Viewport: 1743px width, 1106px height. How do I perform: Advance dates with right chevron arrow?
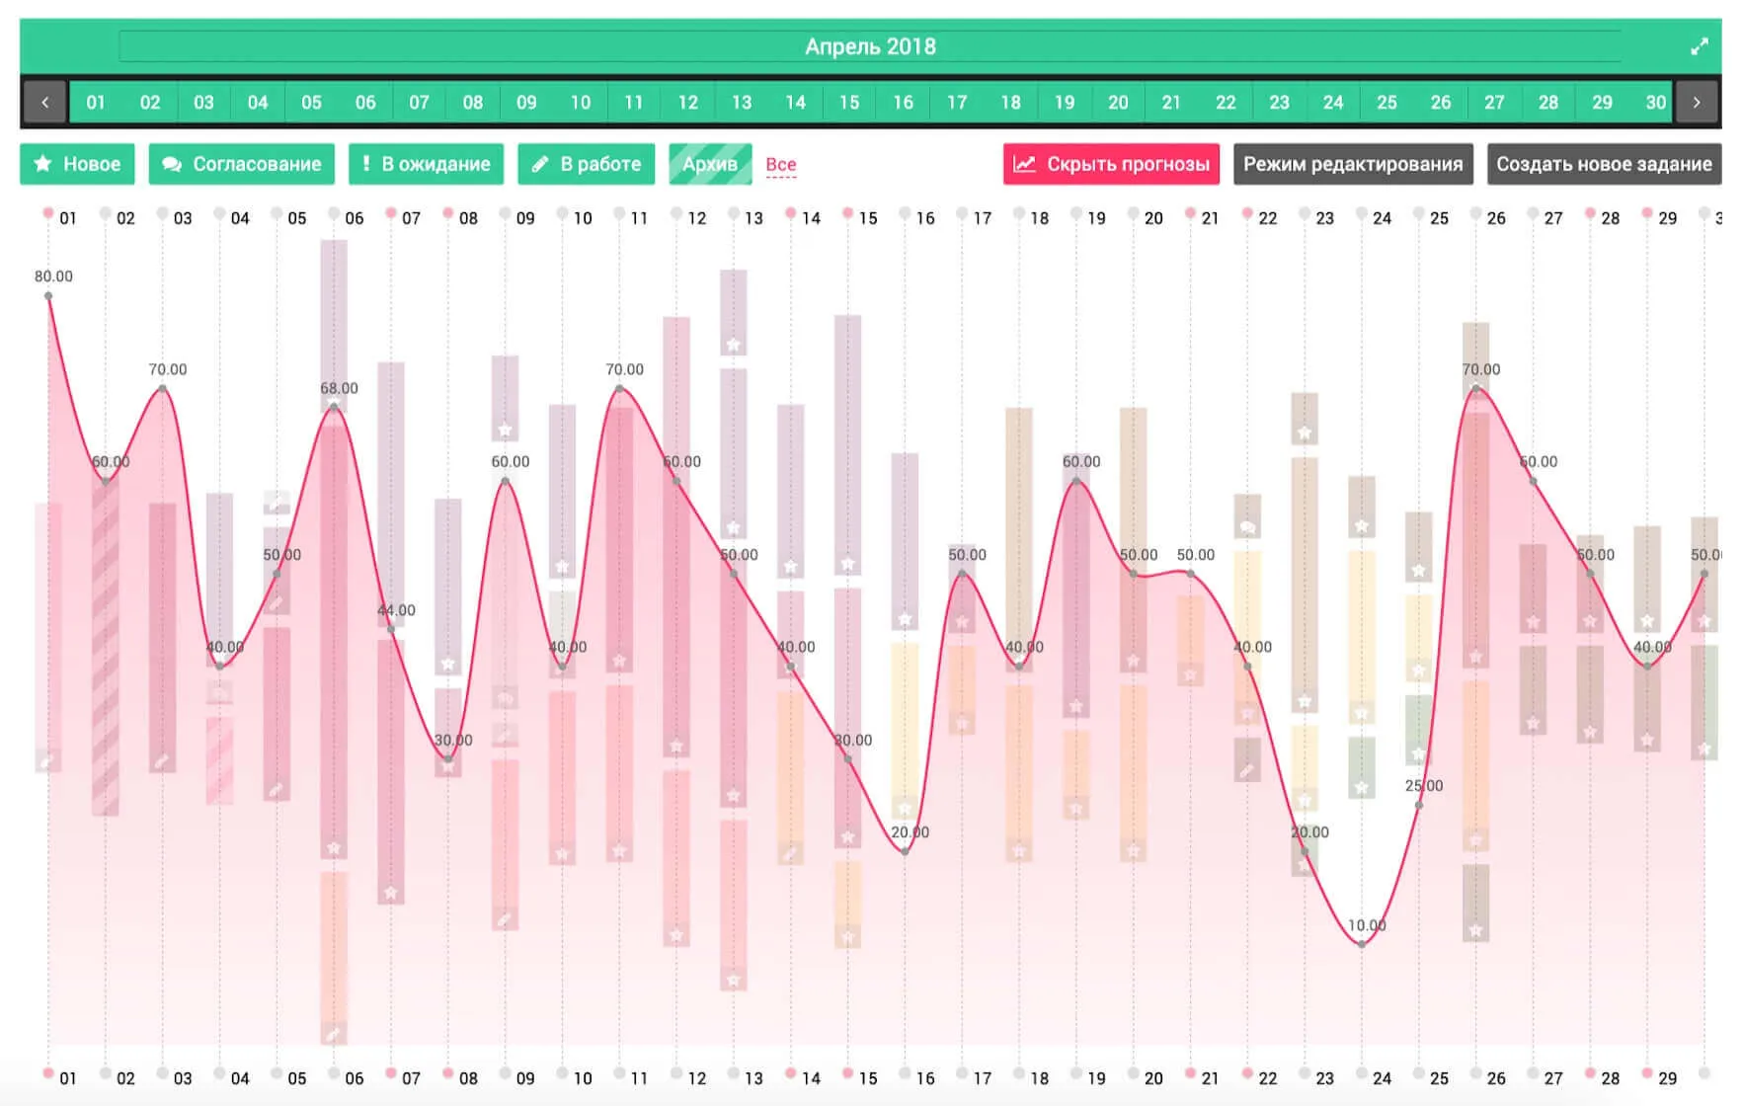tap(1697, 102)
